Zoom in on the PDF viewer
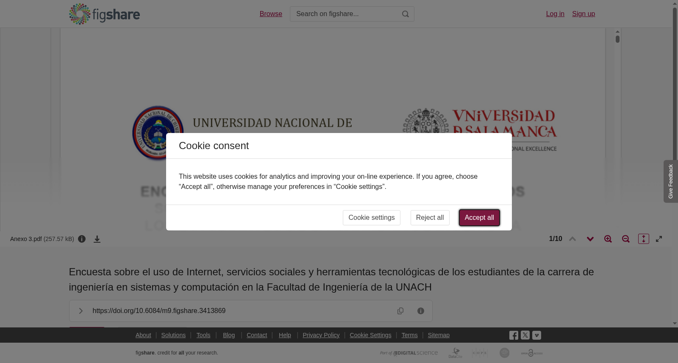678x363 pixels. [x=608, y=239]
